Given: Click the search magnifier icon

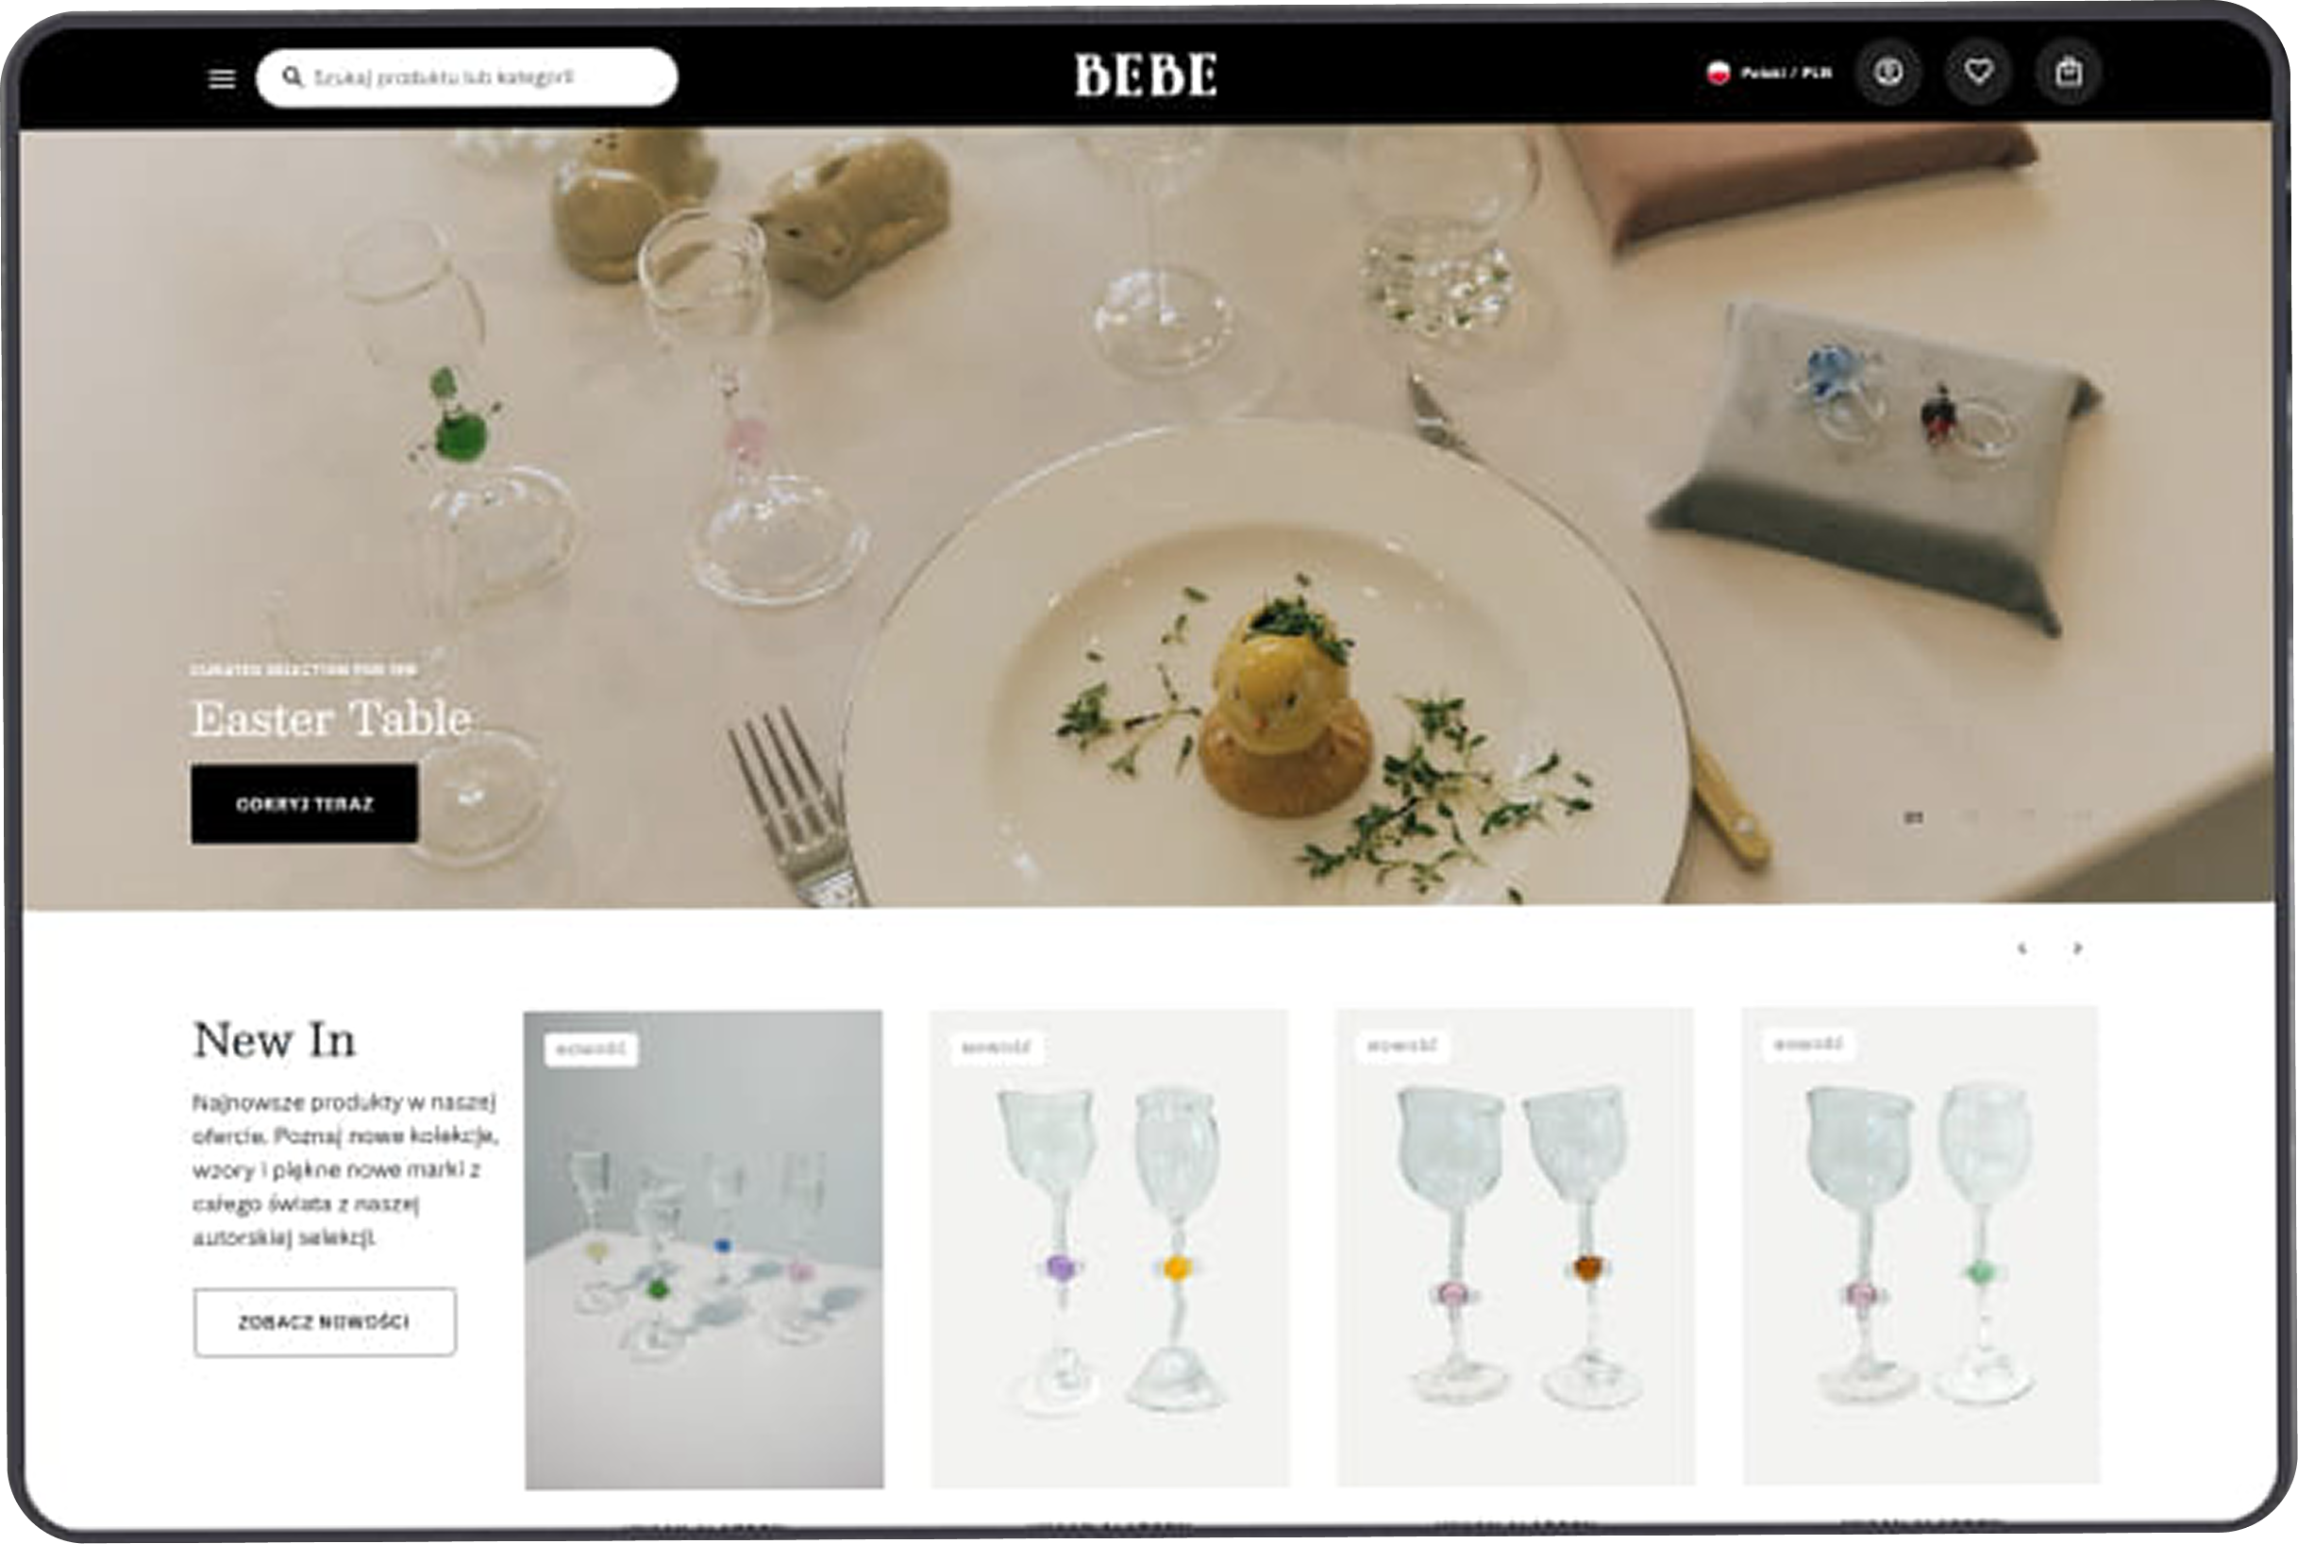Looking at the screenshot, I should click(x=293, y=76).
